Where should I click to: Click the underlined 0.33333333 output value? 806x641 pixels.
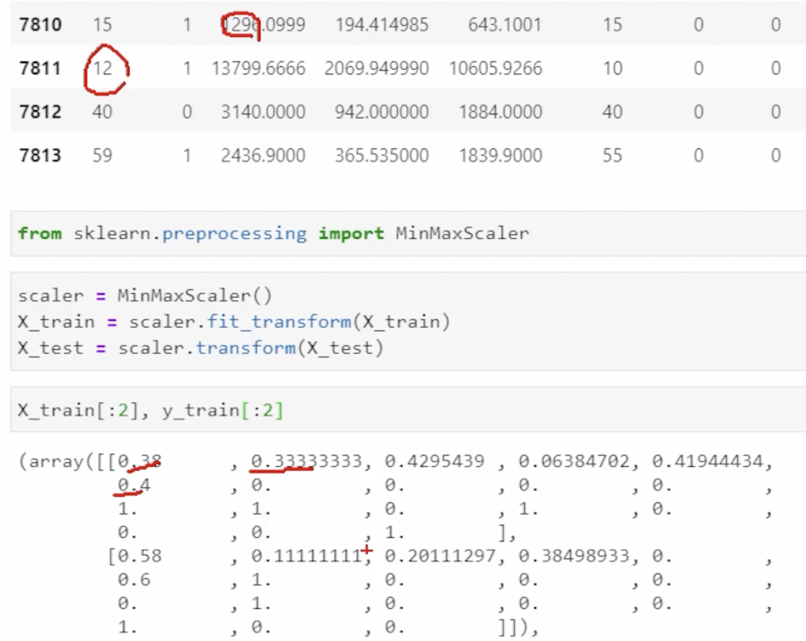pos(306,461)
